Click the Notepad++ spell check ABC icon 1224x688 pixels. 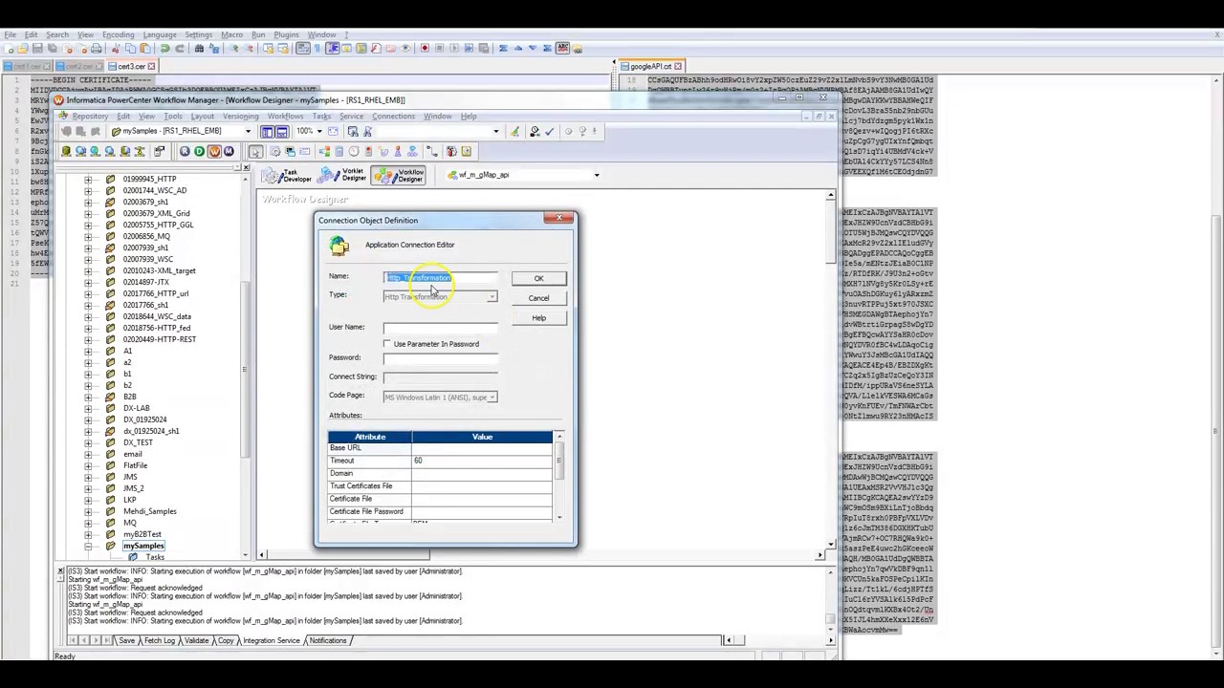[562, 49]
